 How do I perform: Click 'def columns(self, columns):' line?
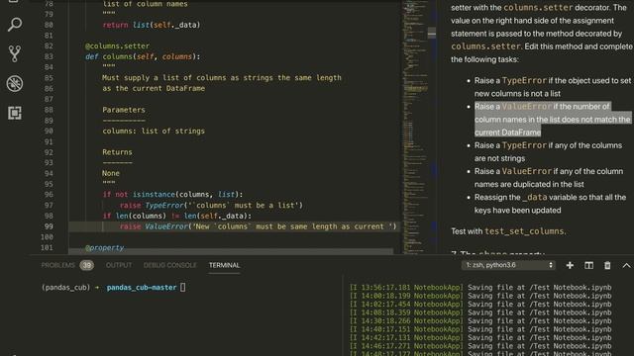(x=143, y=56)
